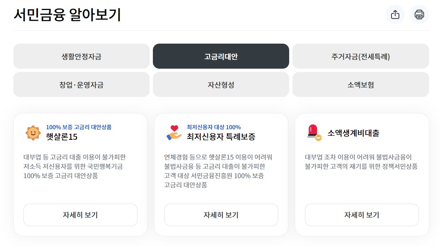Screen dimensions: 440x246
Task: Select the 생활안정자금 category tab
Action: (81, 56)
